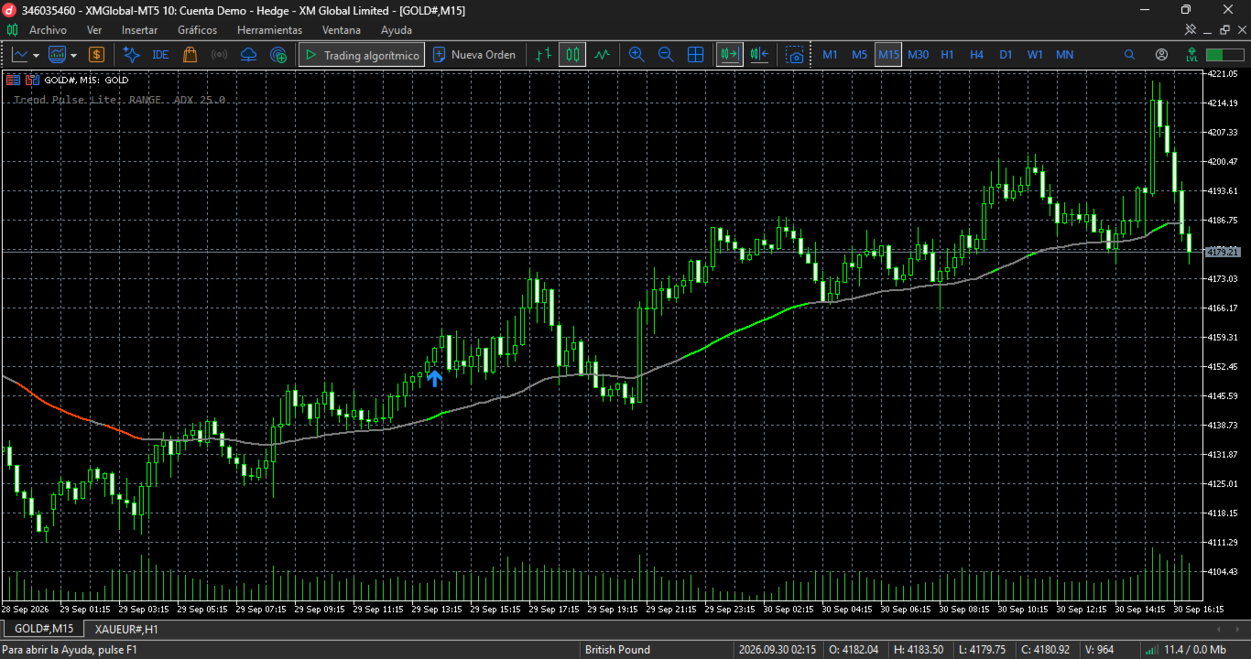Screen dimensions: 1251x659
Task: Toggle Trading algorítmico on
Action: (362, 55)
